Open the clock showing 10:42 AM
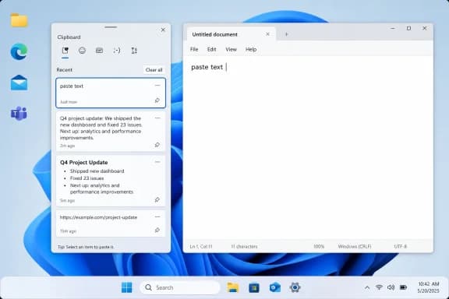The image size is (449, 299). click(x=429, y=287)
